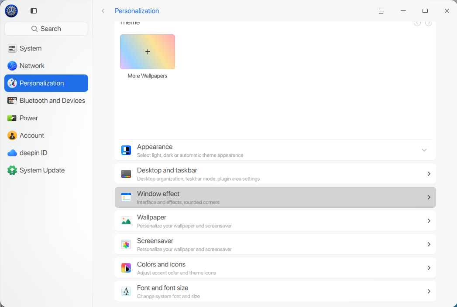Screen dimensions: 457x307
Task: Click the Personalization breadcrumb title
Action: point(137,11)
